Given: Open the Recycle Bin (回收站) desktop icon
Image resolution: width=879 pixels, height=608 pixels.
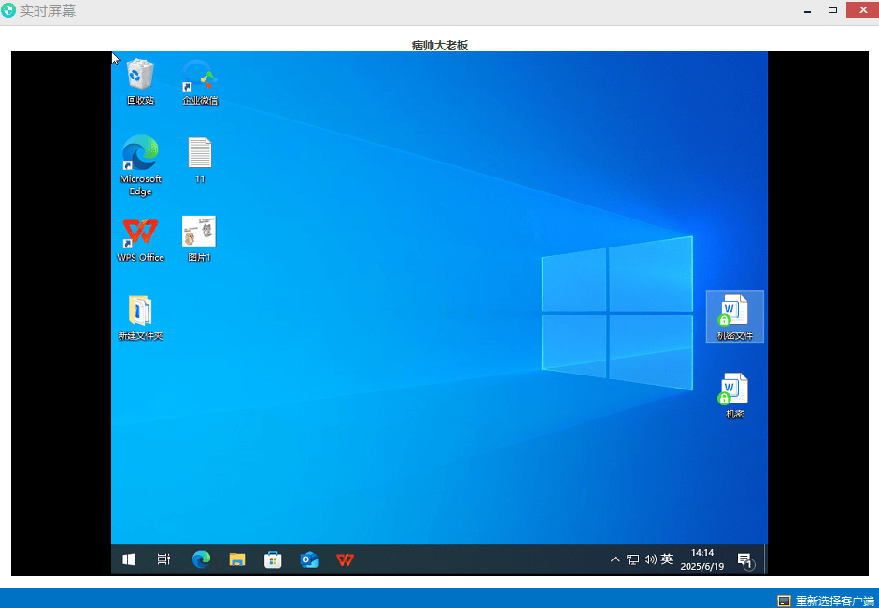Looking at the screenshot, I should (140, 76).
